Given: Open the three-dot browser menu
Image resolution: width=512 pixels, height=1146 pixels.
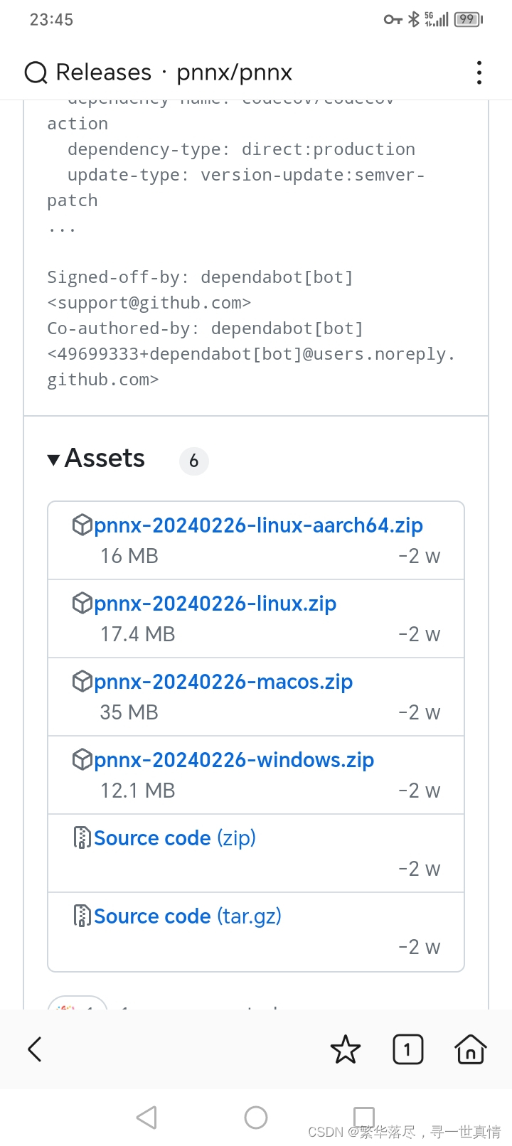Looking at the screenshot, I should [479, 73].
